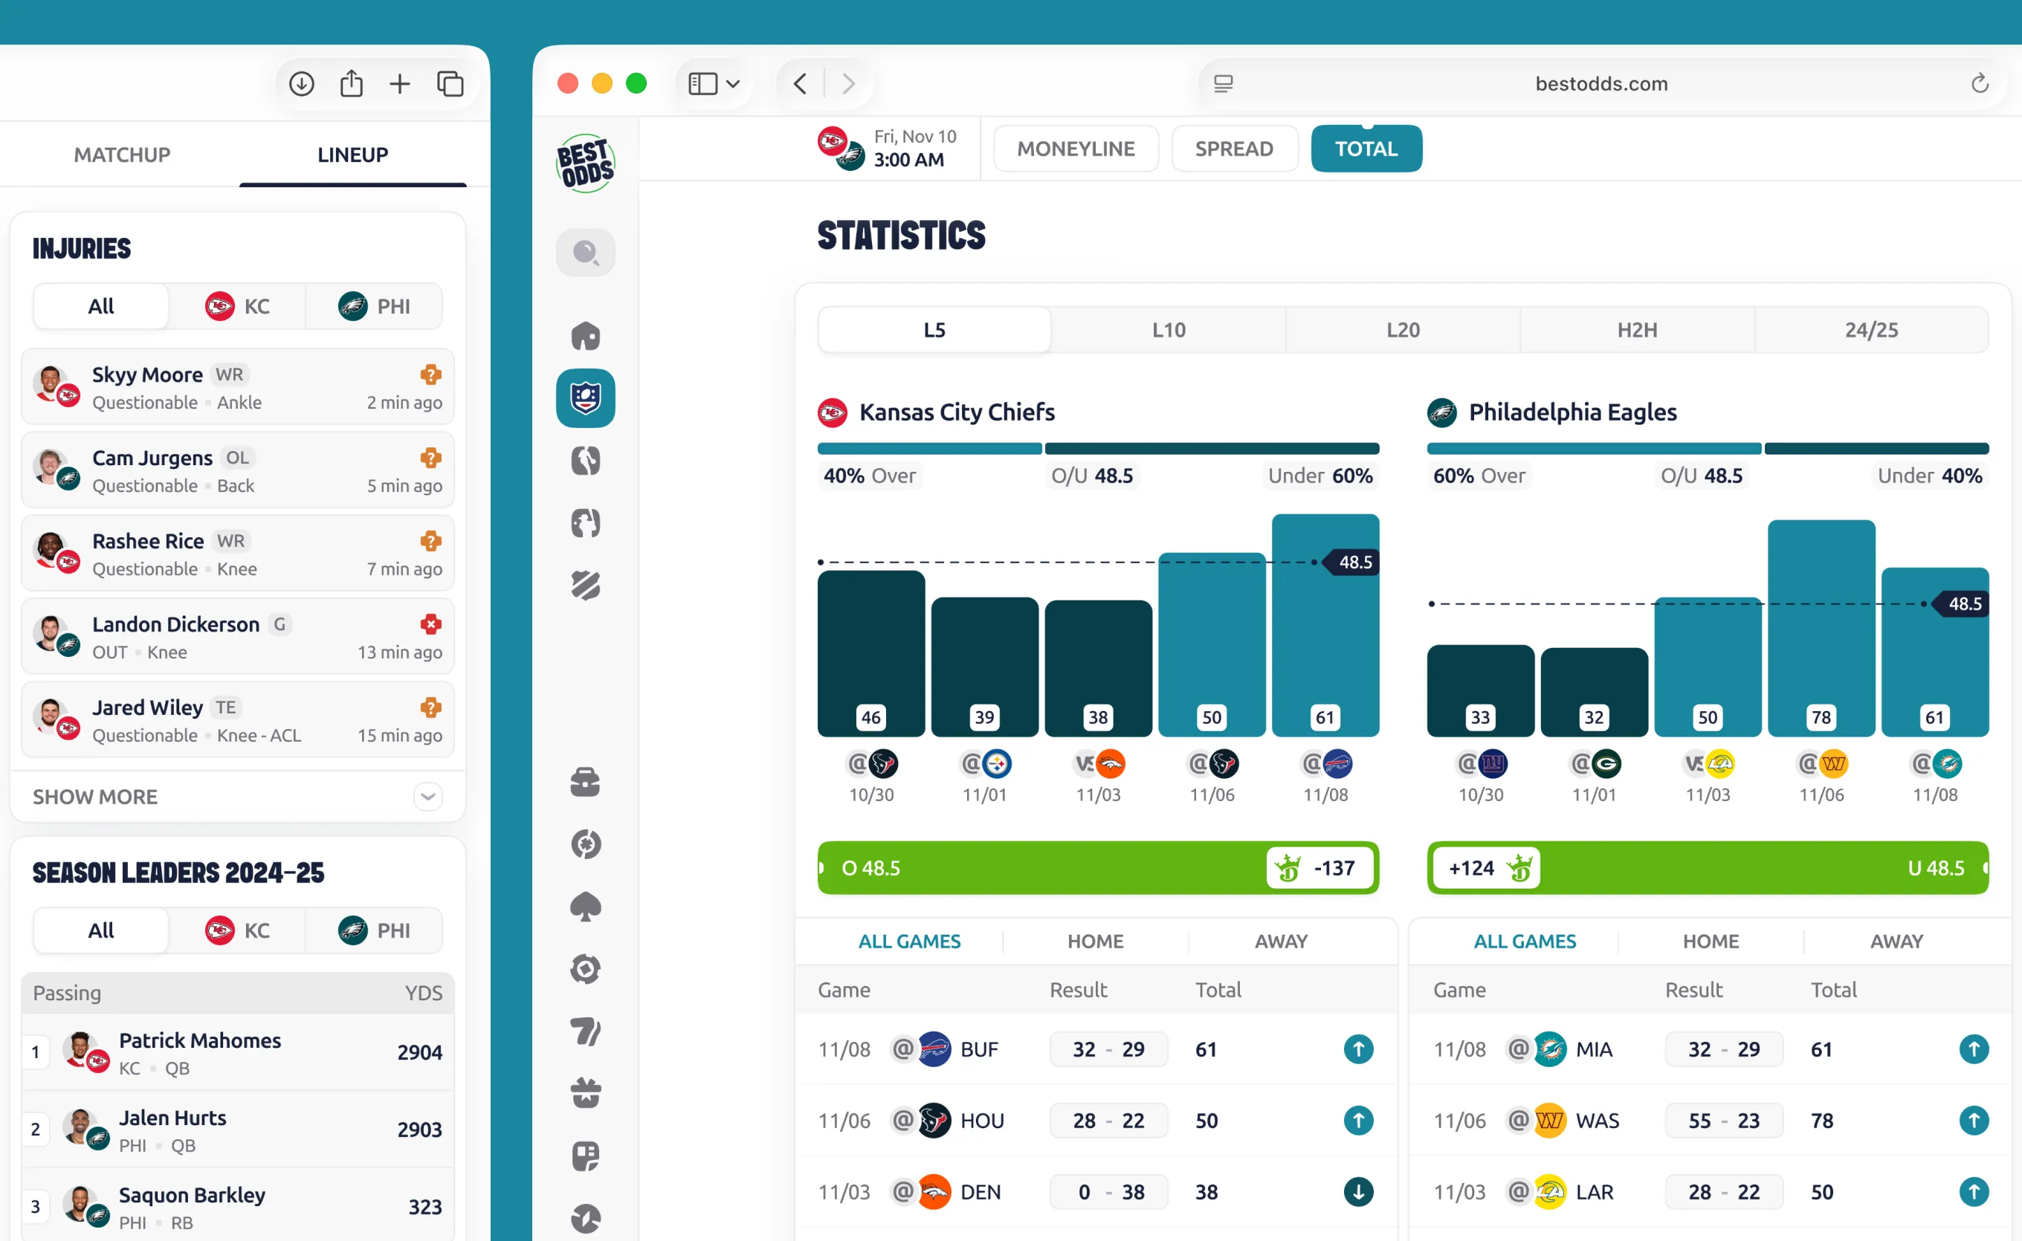Open the home icon in sidebar
2022x1241 pixels.
585,336
